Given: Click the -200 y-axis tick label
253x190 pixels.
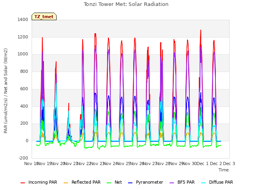Looking at the screenshot, I should (23, 158).
